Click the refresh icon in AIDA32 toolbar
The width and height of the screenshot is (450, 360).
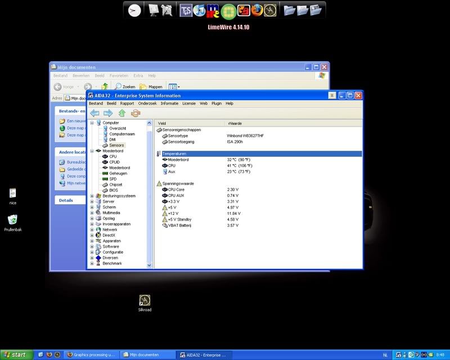(x=136, y=113)
